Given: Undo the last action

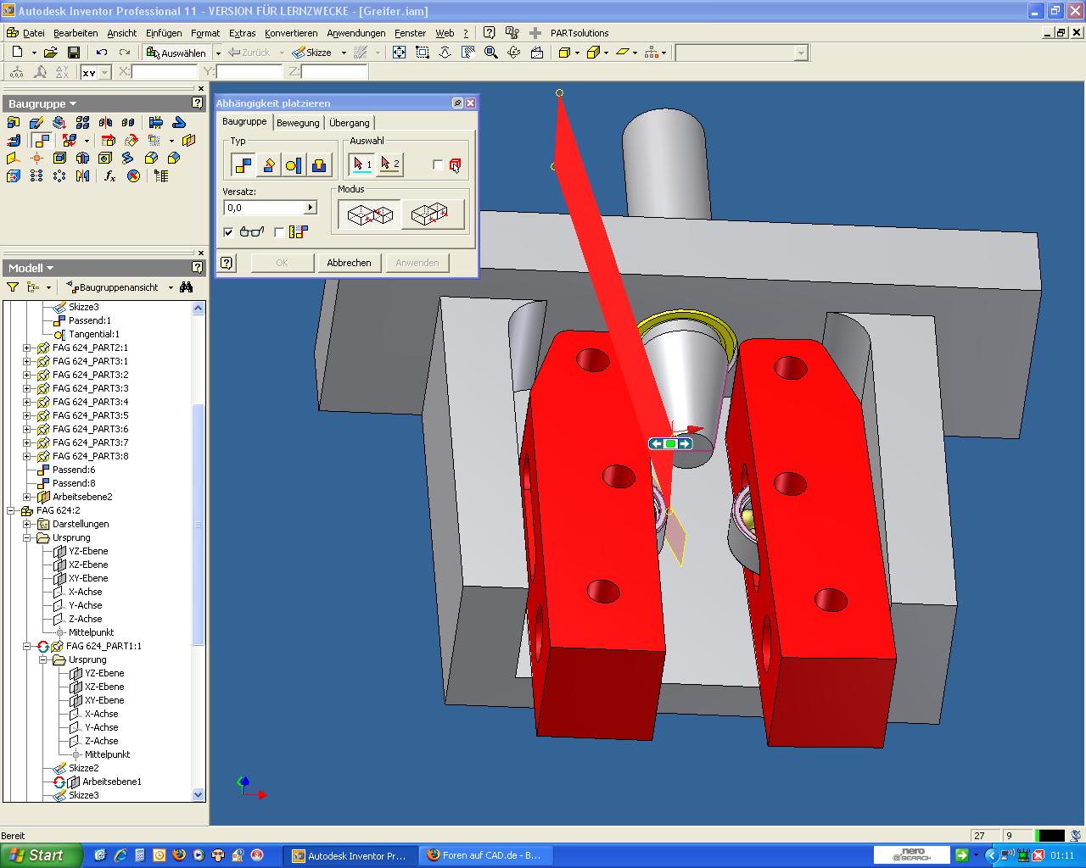Looking at the screenshot, I should [102, 53].
